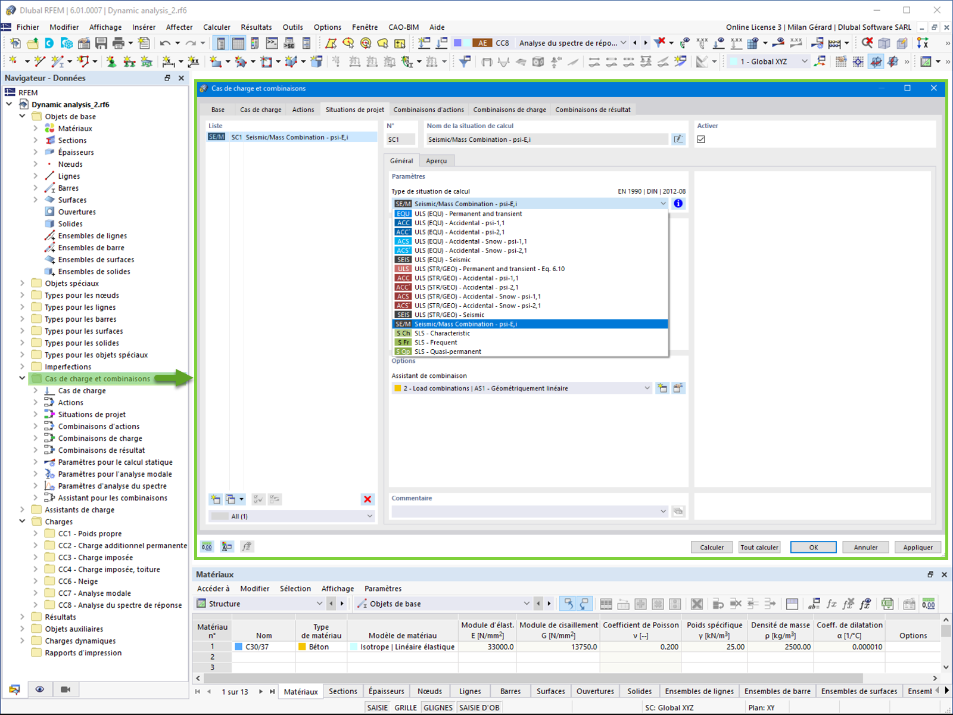Copy the selected design situation
The image size is (953, 715).
click(x=231, y=499)
